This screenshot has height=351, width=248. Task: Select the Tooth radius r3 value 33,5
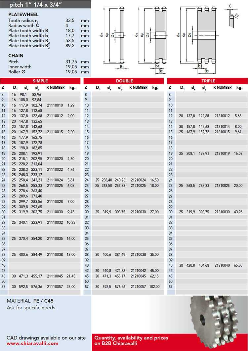[x=70, y=21]
